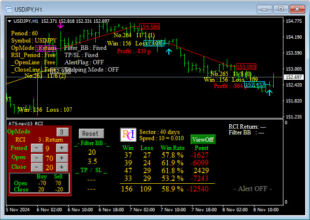Click the point value -7243
This screenshot has width=310, height=220.
point(199,178)
